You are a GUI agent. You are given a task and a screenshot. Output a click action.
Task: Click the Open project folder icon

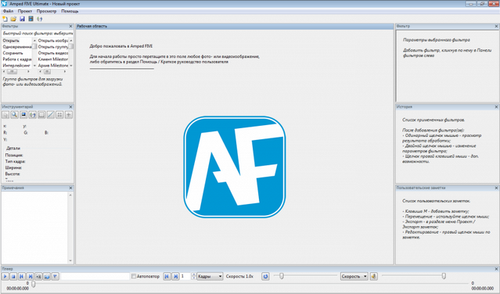point(13,19)
